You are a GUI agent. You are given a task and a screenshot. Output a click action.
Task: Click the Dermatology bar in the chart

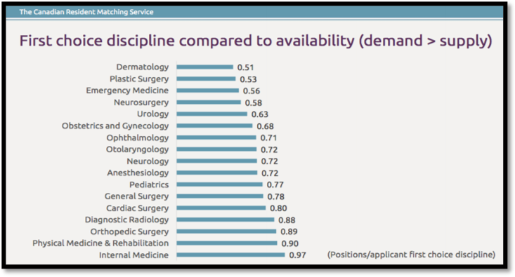(x=204, y=67)
